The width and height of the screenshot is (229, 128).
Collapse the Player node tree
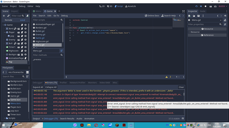tap(5, 32)
